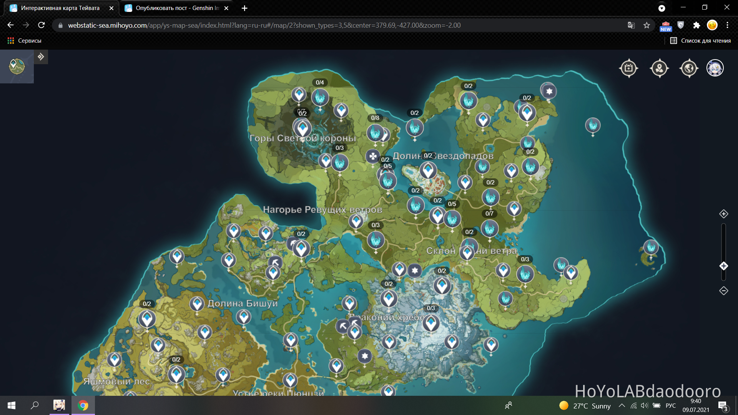
Task: Open the Windows Start menu
Action: 12,405
